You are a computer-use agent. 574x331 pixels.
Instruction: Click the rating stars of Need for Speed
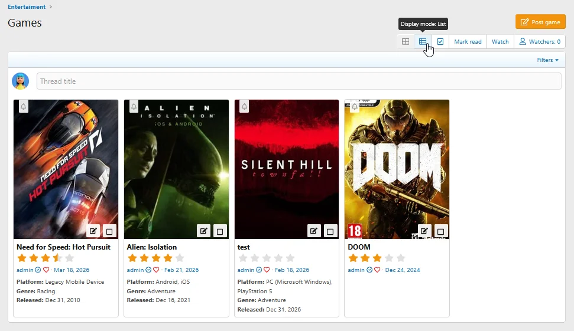point(46,258)
